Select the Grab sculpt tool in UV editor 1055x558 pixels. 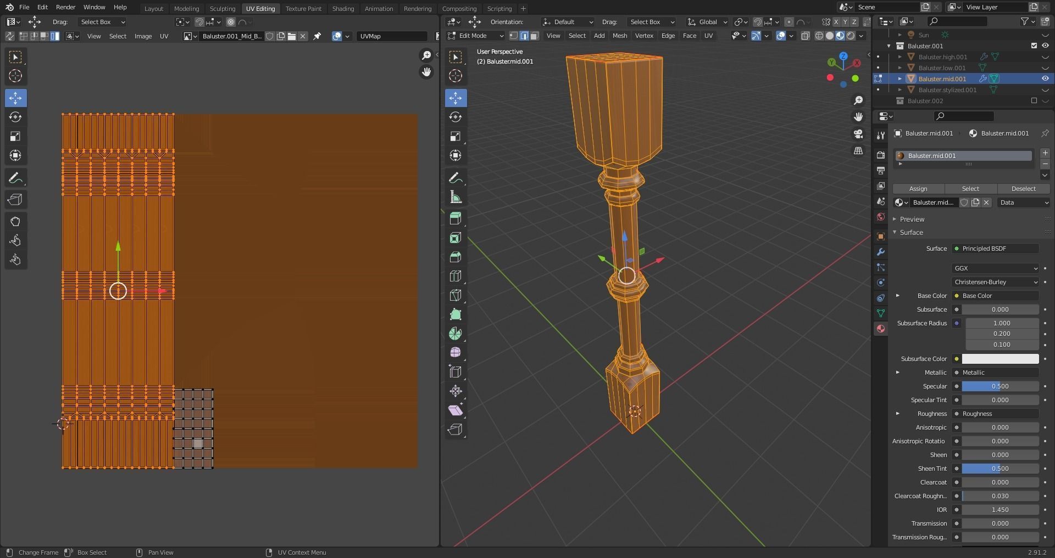(15, 222)
